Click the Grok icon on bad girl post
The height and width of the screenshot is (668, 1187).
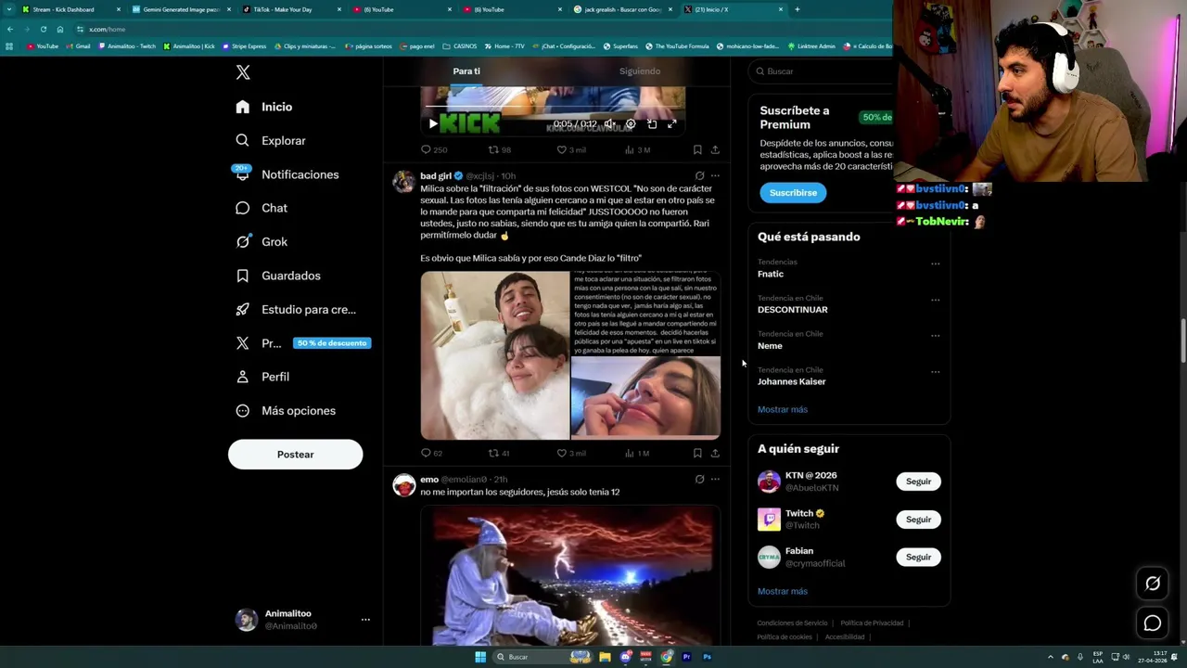(699, 175)
